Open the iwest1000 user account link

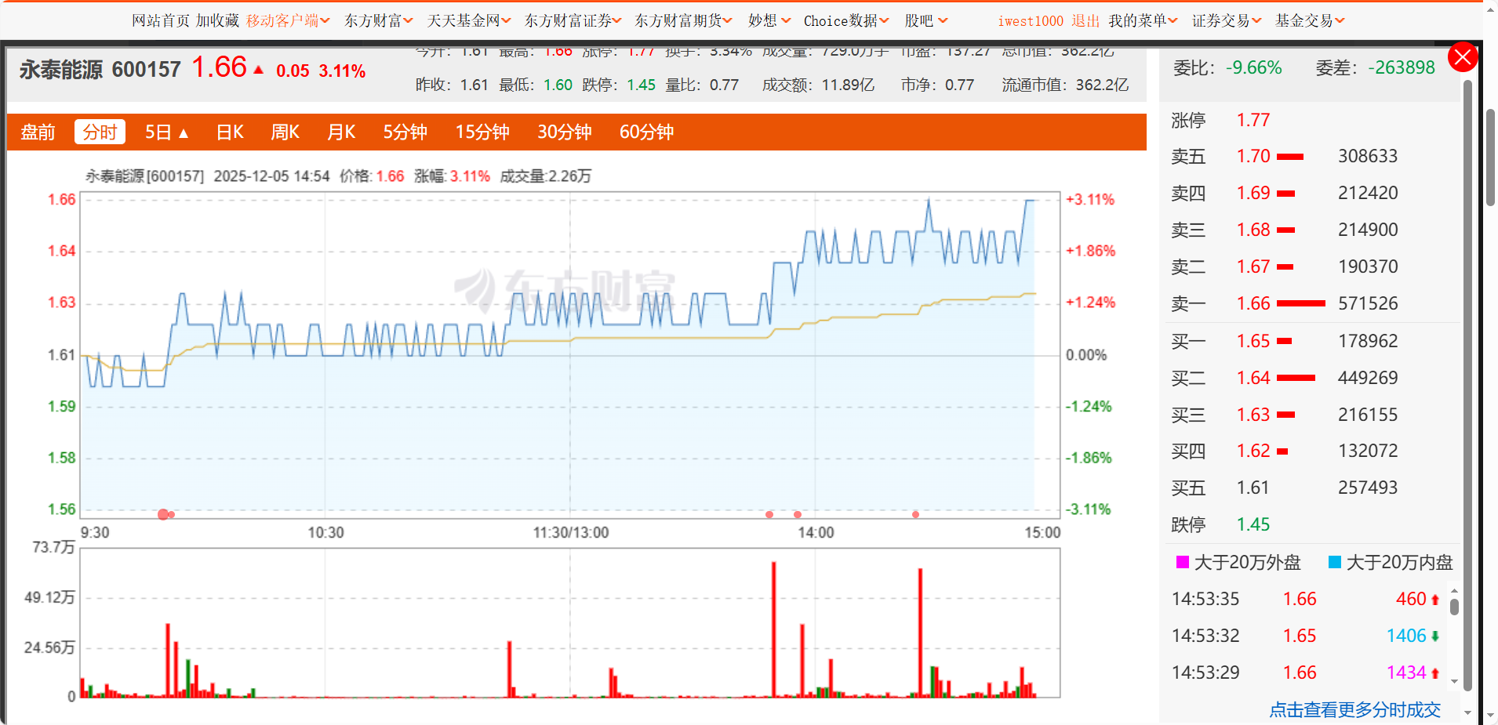point(1031,21)
